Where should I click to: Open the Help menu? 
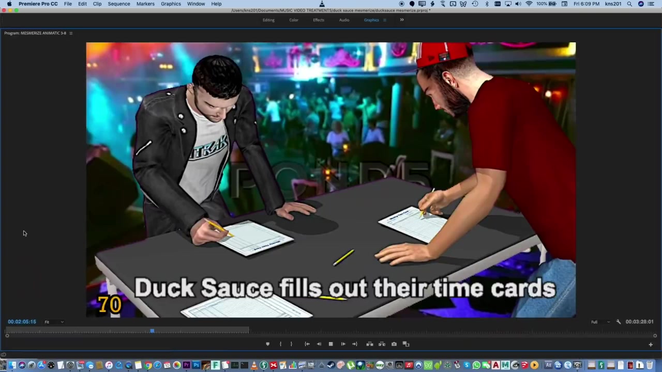[216, 4]
